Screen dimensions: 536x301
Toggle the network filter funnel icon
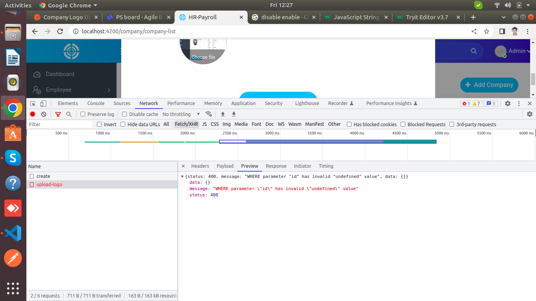(58, 114)
